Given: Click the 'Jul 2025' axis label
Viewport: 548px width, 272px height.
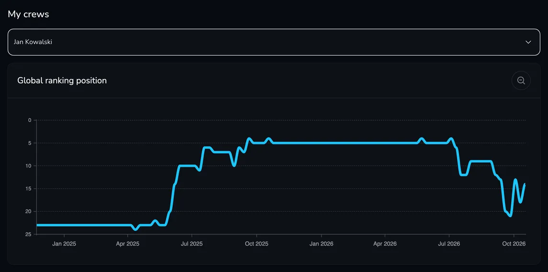Looking at the screenshot, I should click(192, 244).
